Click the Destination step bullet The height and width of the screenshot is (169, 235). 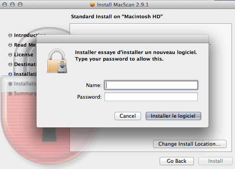[10, 64]
